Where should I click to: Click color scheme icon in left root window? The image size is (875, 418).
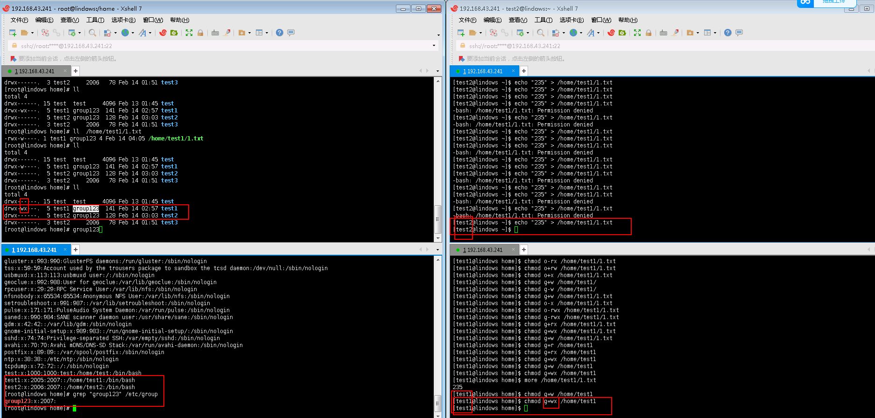pos(107,33)
